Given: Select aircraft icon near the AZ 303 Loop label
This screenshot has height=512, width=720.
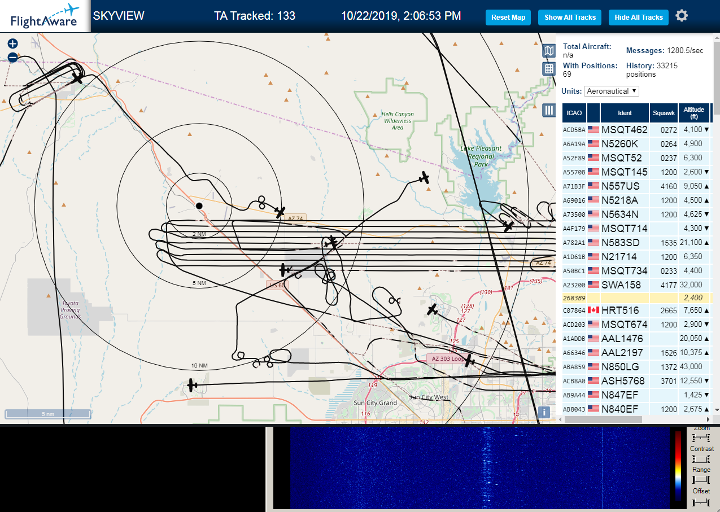Looking at the screenshot, I should 469,360.
